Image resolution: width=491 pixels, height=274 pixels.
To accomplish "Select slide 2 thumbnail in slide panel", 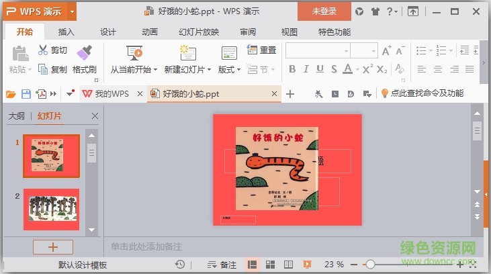I will 51,205.
